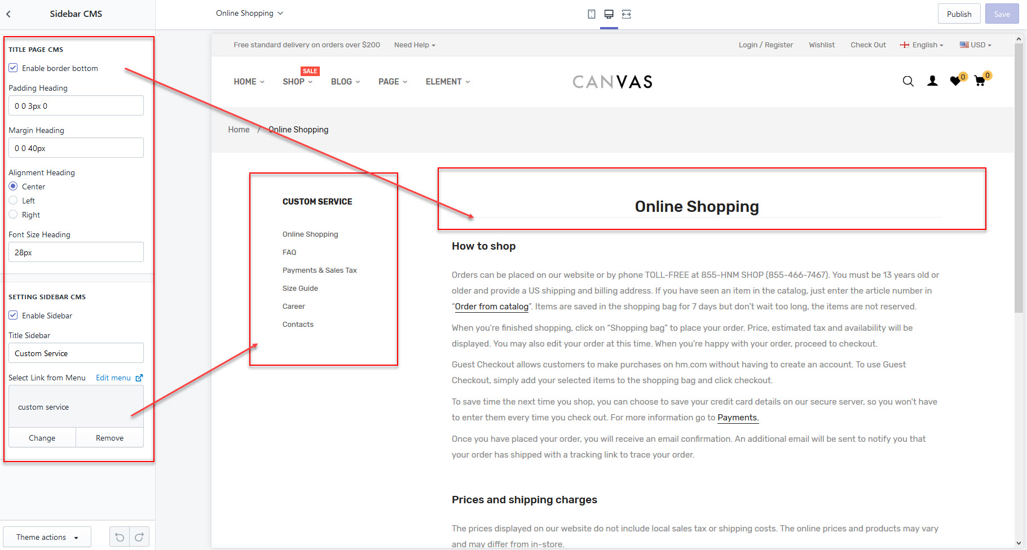The image size is (1027, 550).
Task: Expand the HOME navigation menu
Action: pos(249,82)
